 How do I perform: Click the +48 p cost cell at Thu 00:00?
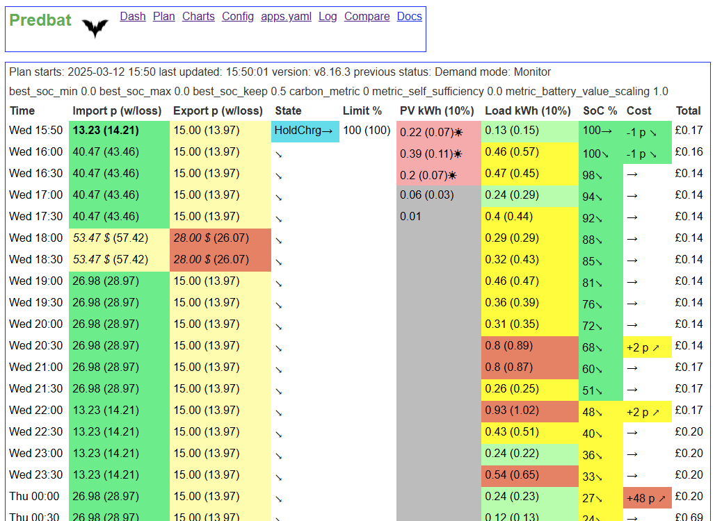click(647, 498)
